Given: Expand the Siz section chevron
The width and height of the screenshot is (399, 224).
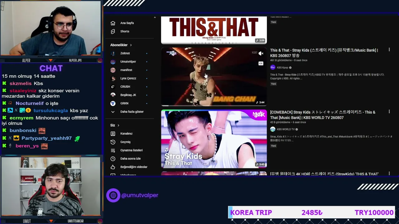Looking at the screenshot, I should coord(118,125).
